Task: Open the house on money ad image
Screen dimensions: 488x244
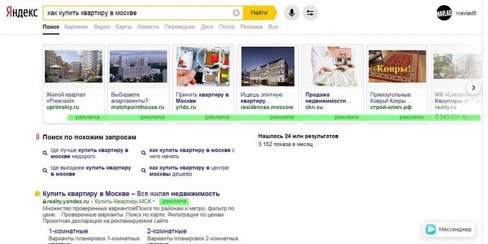Action: tap(333, 66)
